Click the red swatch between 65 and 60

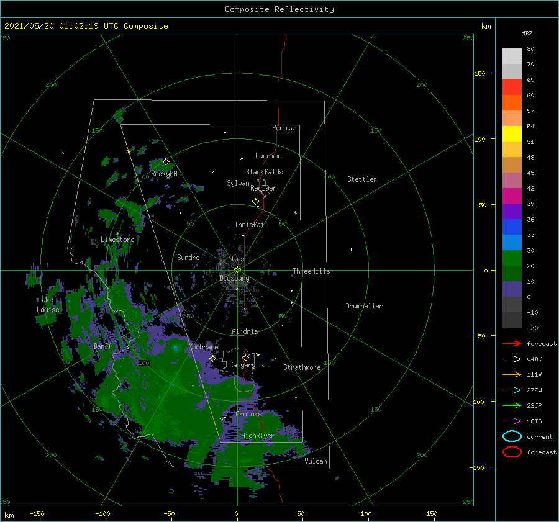click(512, 88)
